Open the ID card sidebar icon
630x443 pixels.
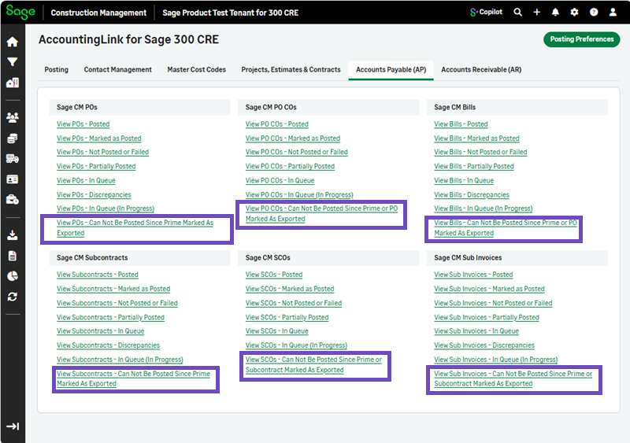(x=13, y=179)
